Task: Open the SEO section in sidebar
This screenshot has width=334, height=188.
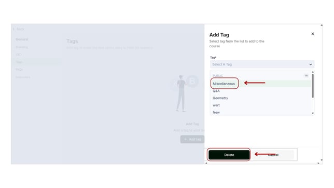Action: click(19, 55)
